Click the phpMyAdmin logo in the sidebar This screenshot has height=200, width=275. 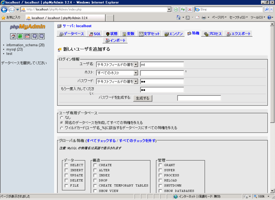tap(27, 26)
